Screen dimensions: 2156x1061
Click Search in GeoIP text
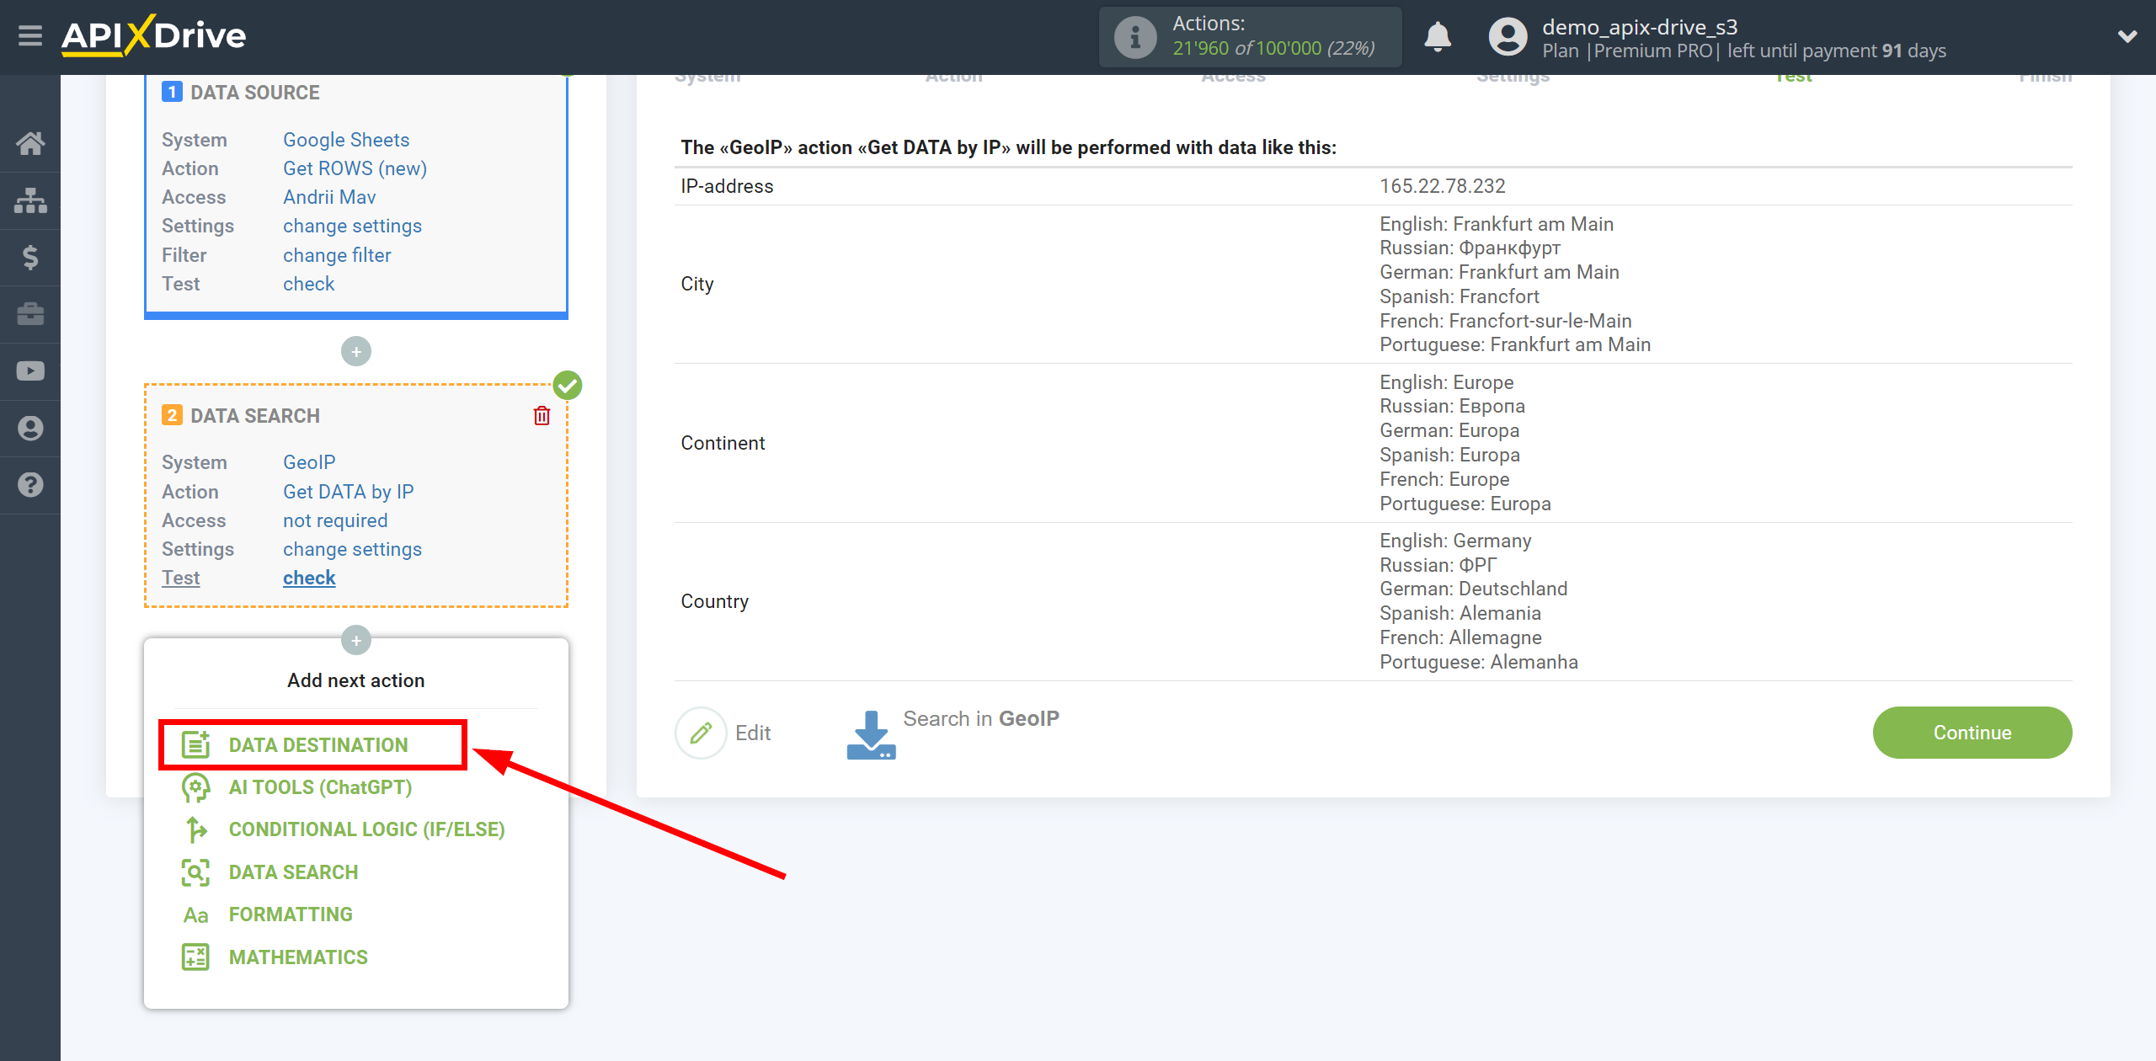click(x=981, y=718)
